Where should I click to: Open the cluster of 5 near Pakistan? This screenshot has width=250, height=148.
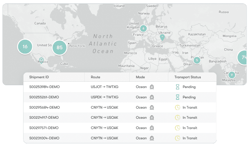pyautogui.click(x=197, y=60)
